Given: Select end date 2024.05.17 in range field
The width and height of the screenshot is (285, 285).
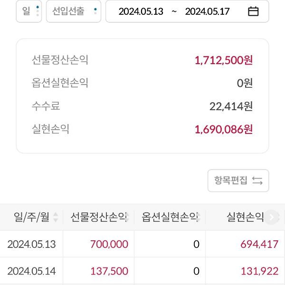Looking at the screenshot, I should click(x=207, y=11).
